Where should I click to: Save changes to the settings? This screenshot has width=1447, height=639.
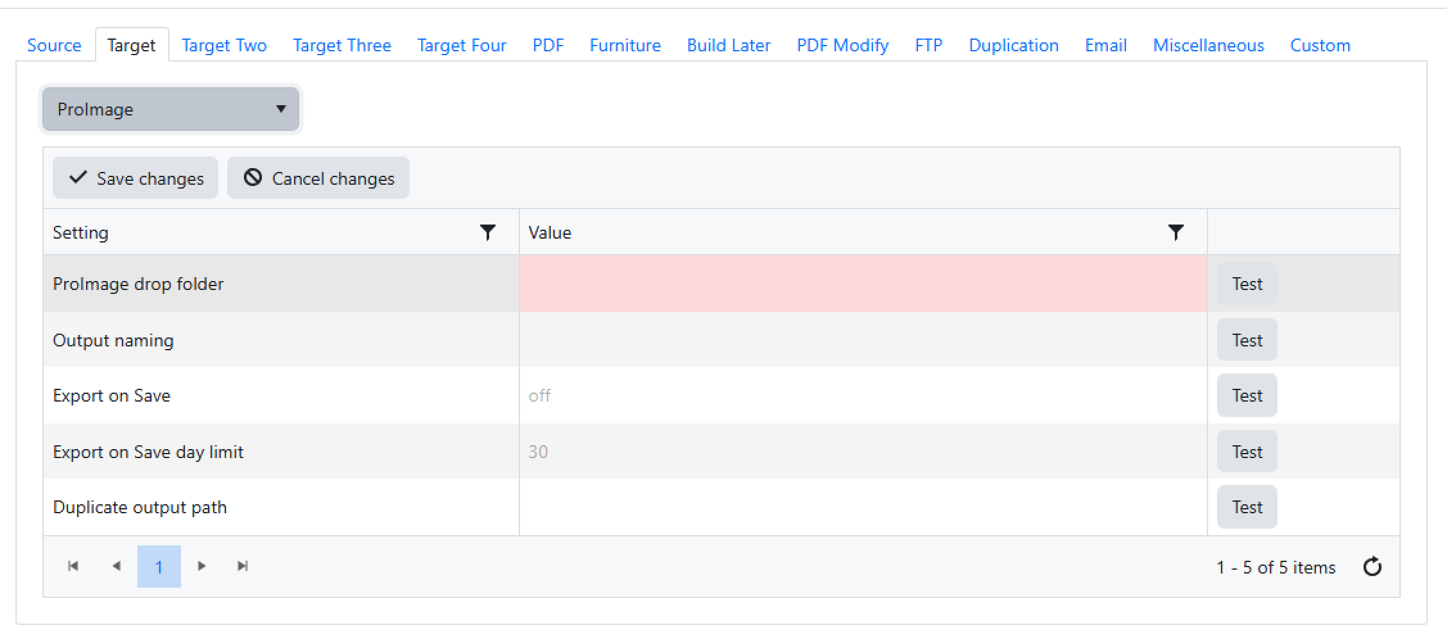pyautogui.click(x=135, y=178)
